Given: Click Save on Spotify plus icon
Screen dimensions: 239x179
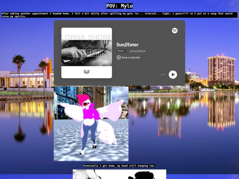Looking at the screenshot, I should tap(119, 57).
